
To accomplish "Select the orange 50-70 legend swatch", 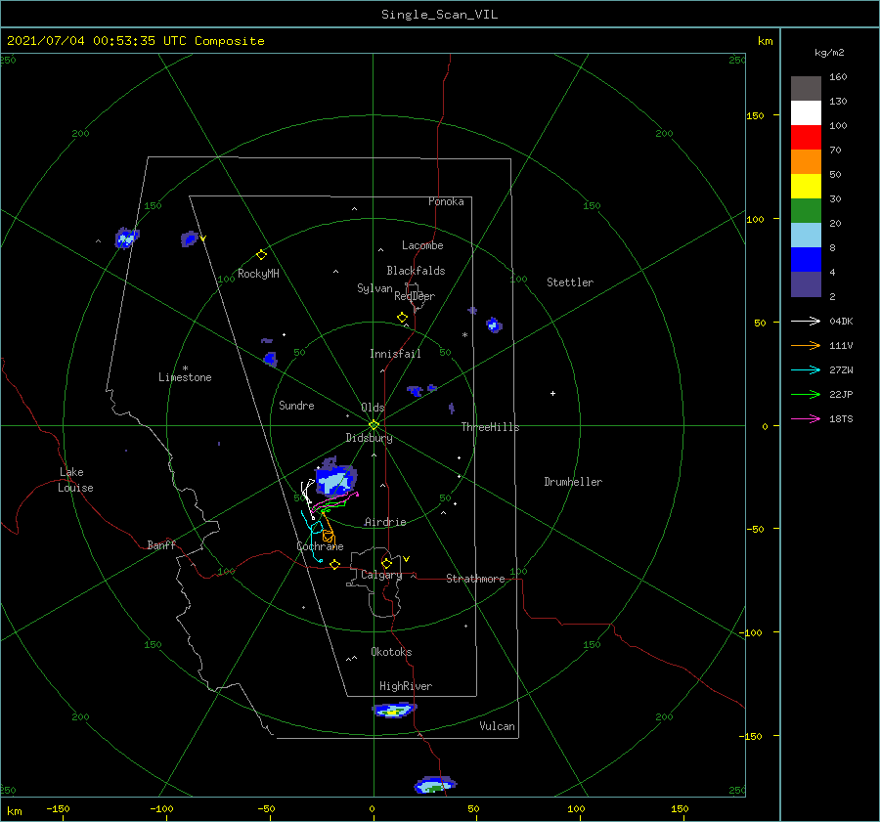I will click(806, 161).
